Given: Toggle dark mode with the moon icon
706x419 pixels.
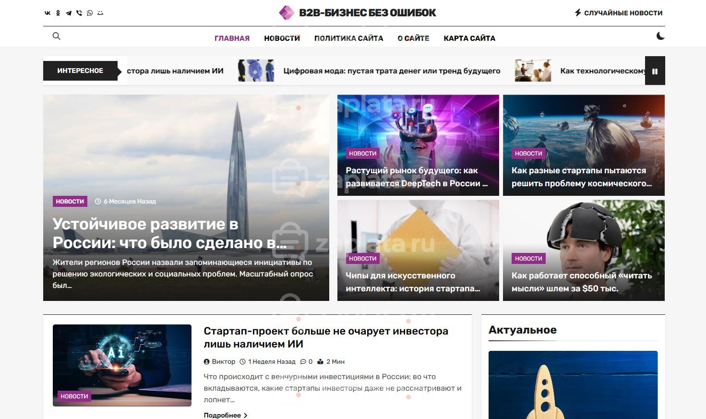Looking at the screenshot, I should 660,36.
